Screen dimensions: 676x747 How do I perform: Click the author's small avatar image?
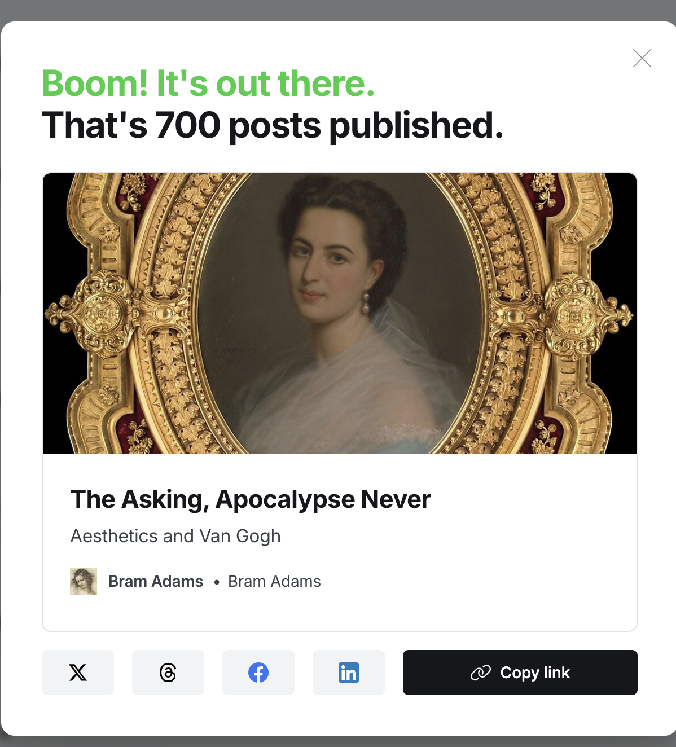tap(84, 581)
